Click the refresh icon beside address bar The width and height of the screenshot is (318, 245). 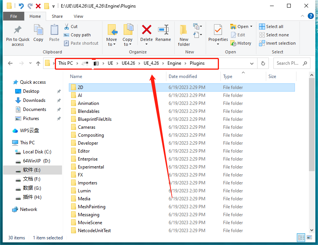click(x=263, y=63)
